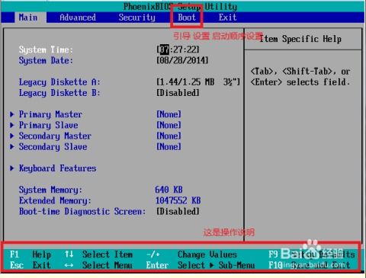
Task: Open the Security menu tab
Action: (x=136, y=18)
